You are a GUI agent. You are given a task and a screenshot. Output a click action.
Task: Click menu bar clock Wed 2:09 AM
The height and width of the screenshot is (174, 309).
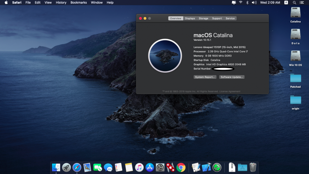tap(270, 2)
